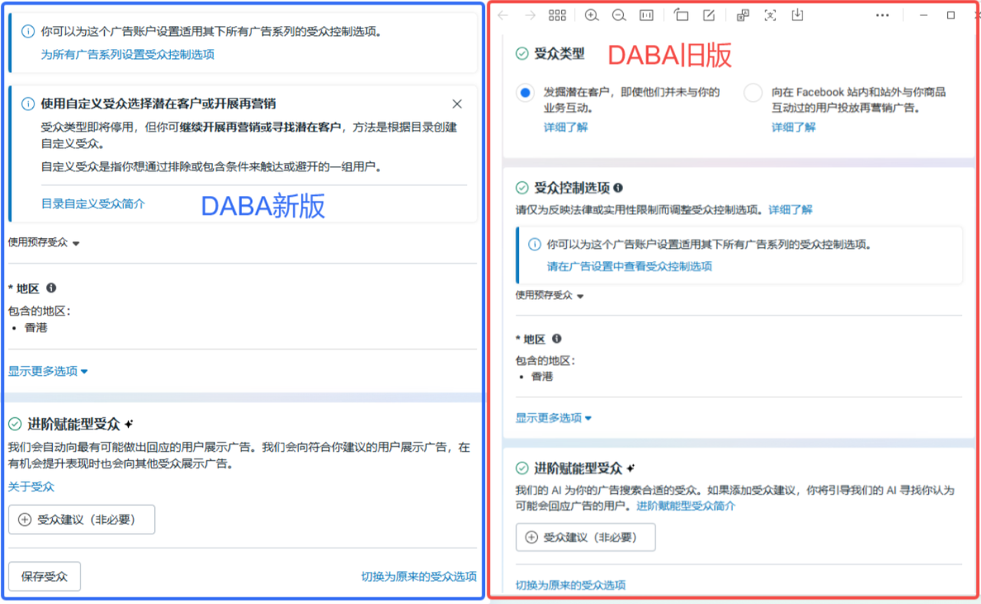Open the 目录自定义受众简介 link

point(93,204)
